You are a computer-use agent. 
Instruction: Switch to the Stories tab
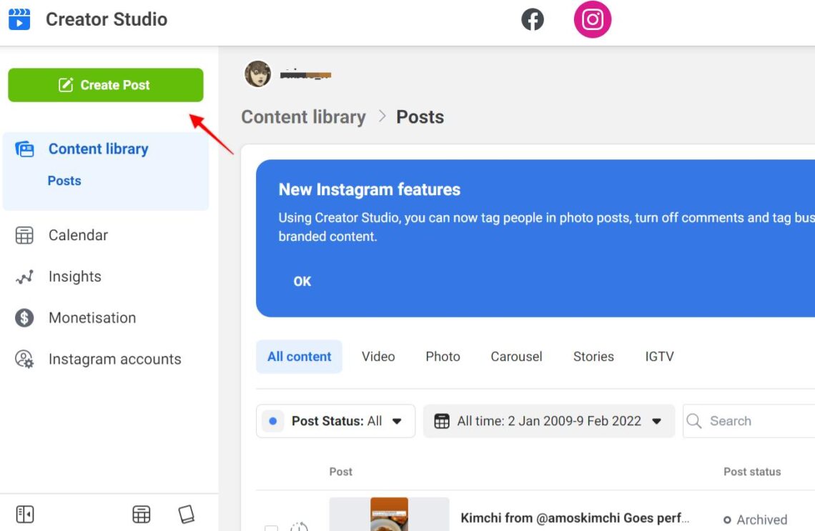point(593,357)
